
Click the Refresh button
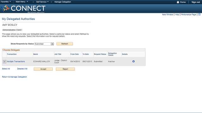(x=65, y=44)
